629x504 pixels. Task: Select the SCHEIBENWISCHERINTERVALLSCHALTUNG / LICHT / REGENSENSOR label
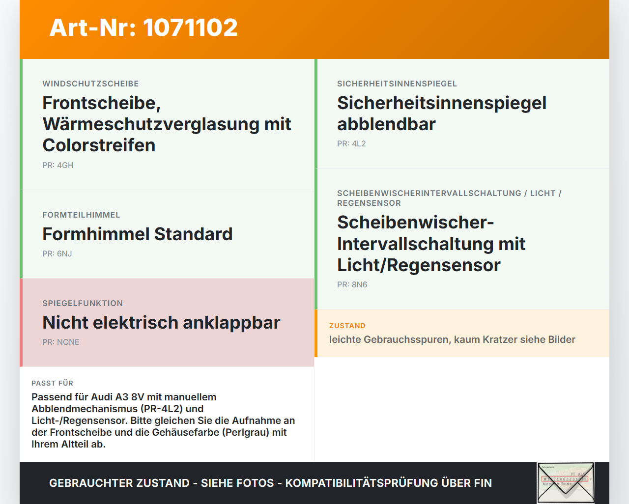coord(449,198)
